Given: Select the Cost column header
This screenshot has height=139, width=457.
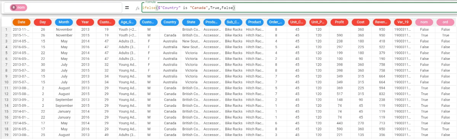Looking at the screenshot, I should tap(361, 22).
